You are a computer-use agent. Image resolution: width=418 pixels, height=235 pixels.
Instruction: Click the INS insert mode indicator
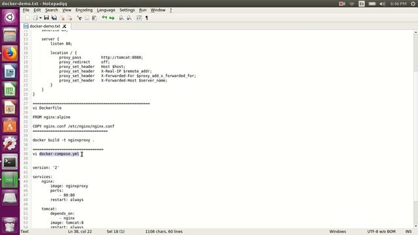coord(408,232)
